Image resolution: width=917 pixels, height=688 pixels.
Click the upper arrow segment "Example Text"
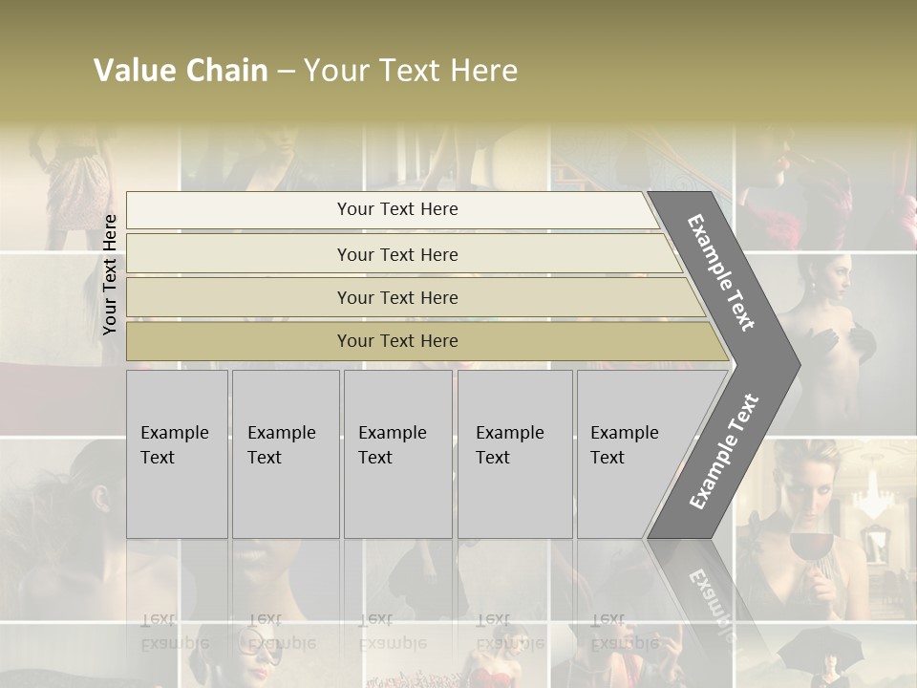tap(723, 272)
